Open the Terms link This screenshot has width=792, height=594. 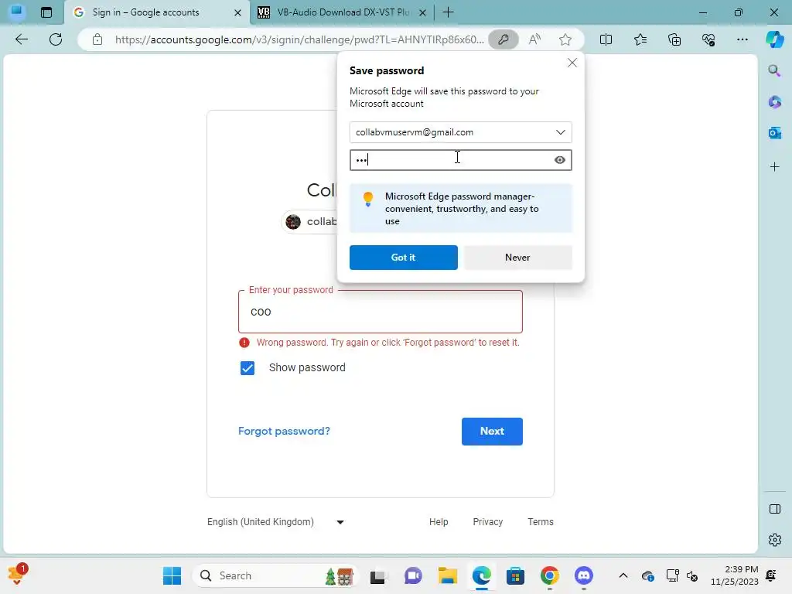(541, 522)
